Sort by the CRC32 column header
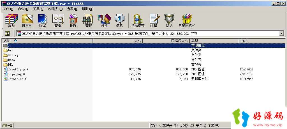Screen dimensions: 287x129 click(262, 41)
